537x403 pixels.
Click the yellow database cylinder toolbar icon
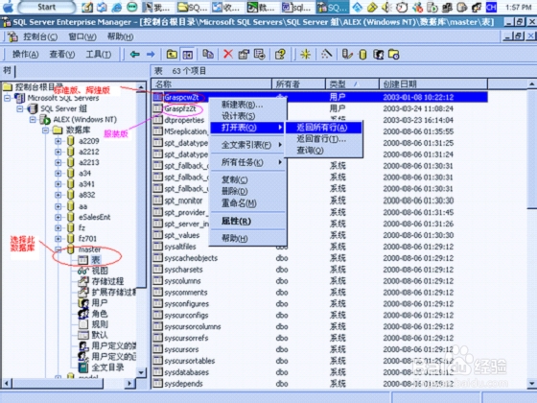pos(362,54)
